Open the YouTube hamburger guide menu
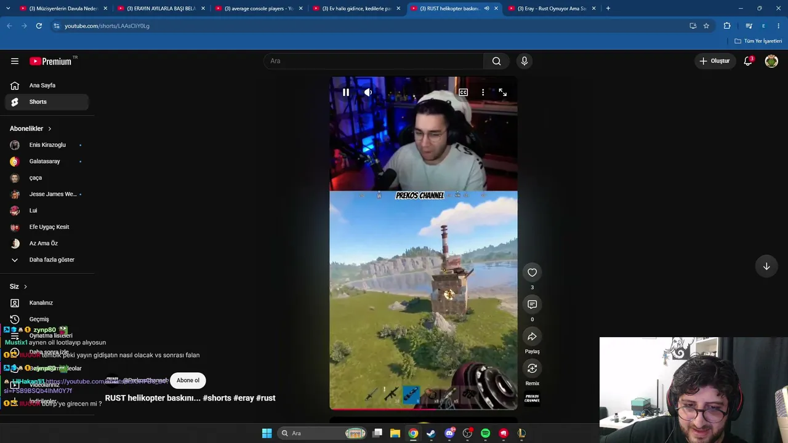This screenshot has width=788, height=443. [15, 61]
